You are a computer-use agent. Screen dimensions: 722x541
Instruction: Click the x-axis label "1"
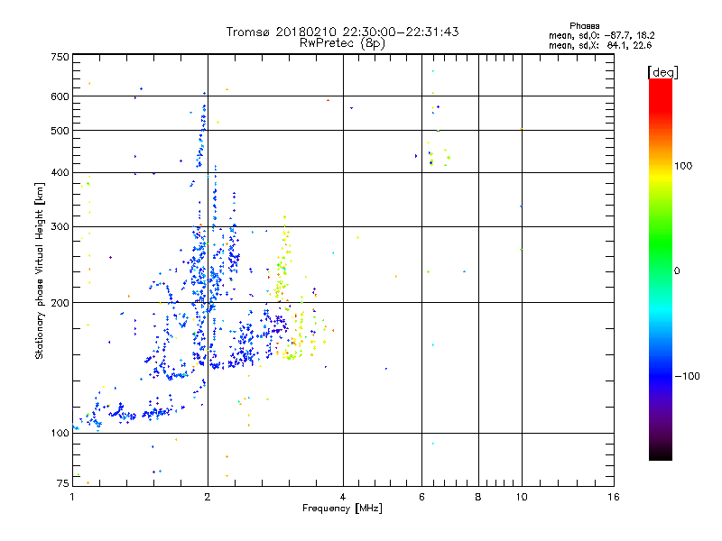[72, 497]
